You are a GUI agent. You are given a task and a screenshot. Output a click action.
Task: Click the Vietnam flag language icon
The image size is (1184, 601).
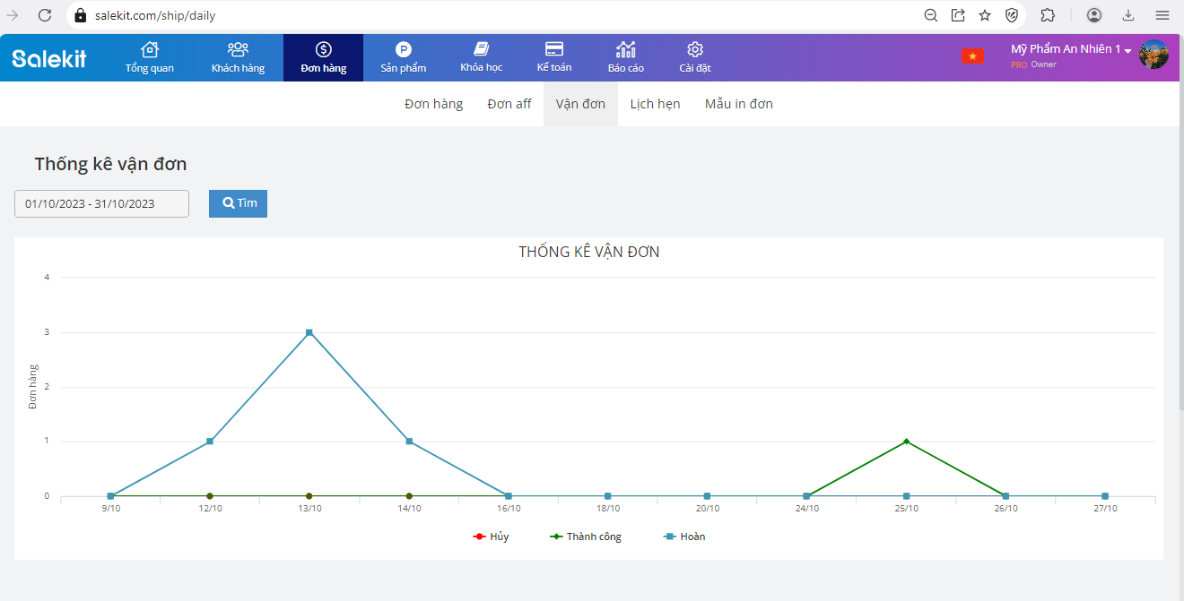[x=972, y=56]
